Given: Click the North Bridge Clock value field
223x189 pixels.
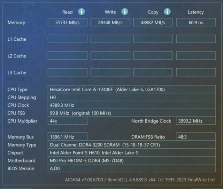Looking at the screenshot, I should [196, 121].
